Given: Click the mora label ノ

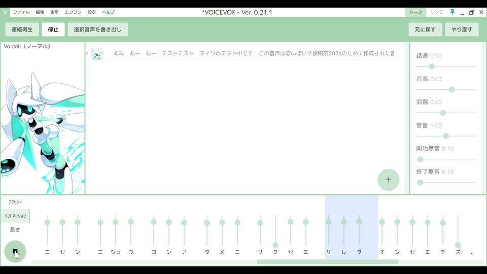Looking at the screenshot, I should [x=184, y=252].
